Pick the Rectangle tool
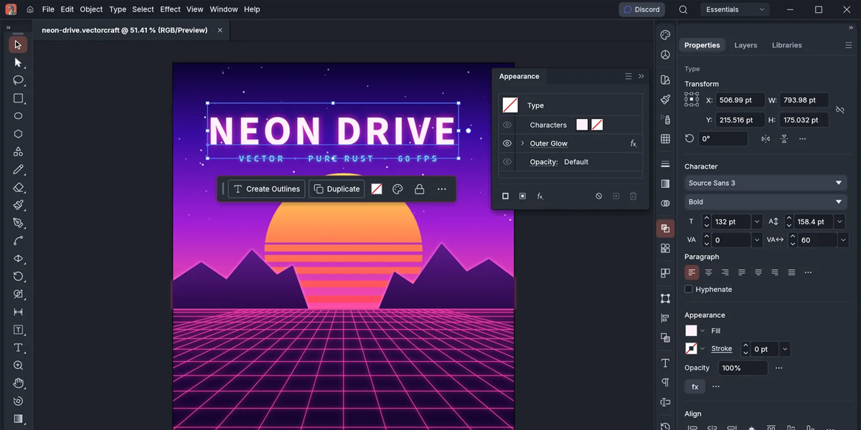Screen dimensions: 861x430 pos(18,98)
